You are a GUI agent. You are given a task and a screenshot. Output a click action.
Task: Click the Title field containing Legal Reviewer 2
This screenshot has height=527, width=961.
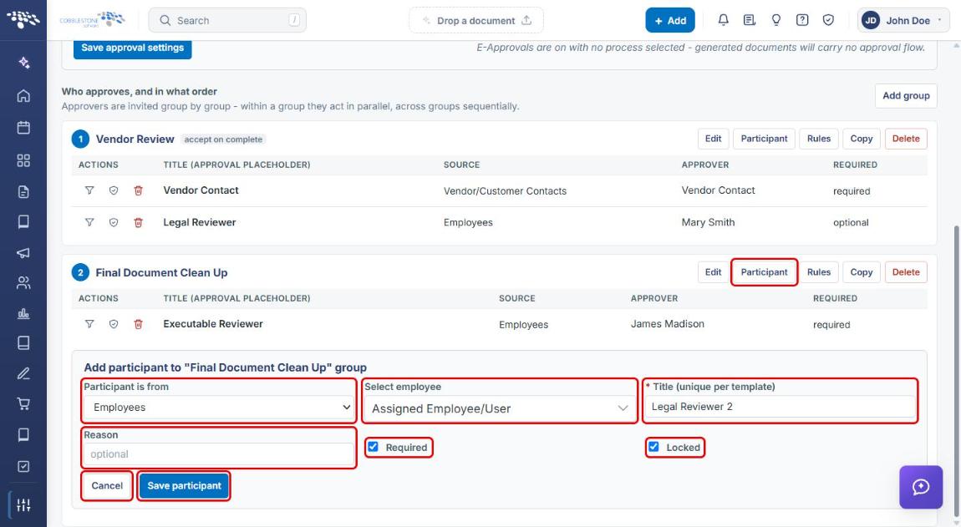(x=780, y=406)
